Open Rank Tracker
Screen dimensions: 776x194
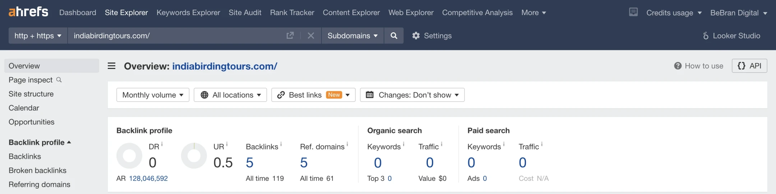[292, 13]
